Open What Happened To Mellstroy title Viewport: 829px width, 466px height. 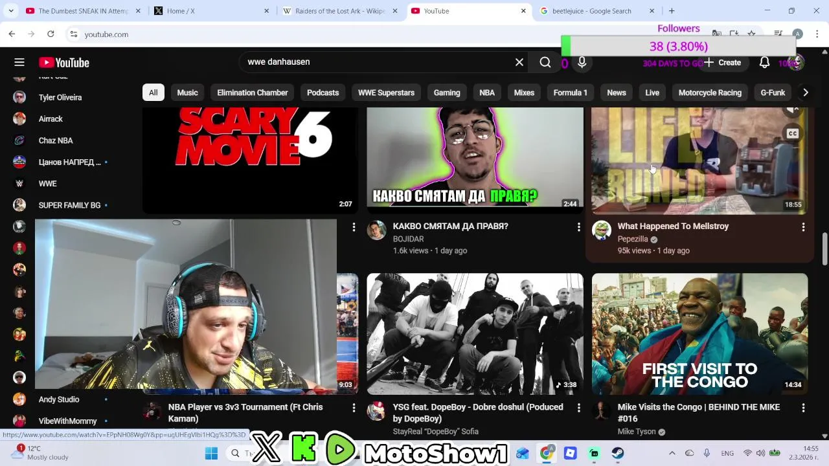pyautogui.click(x=673, y=226)
